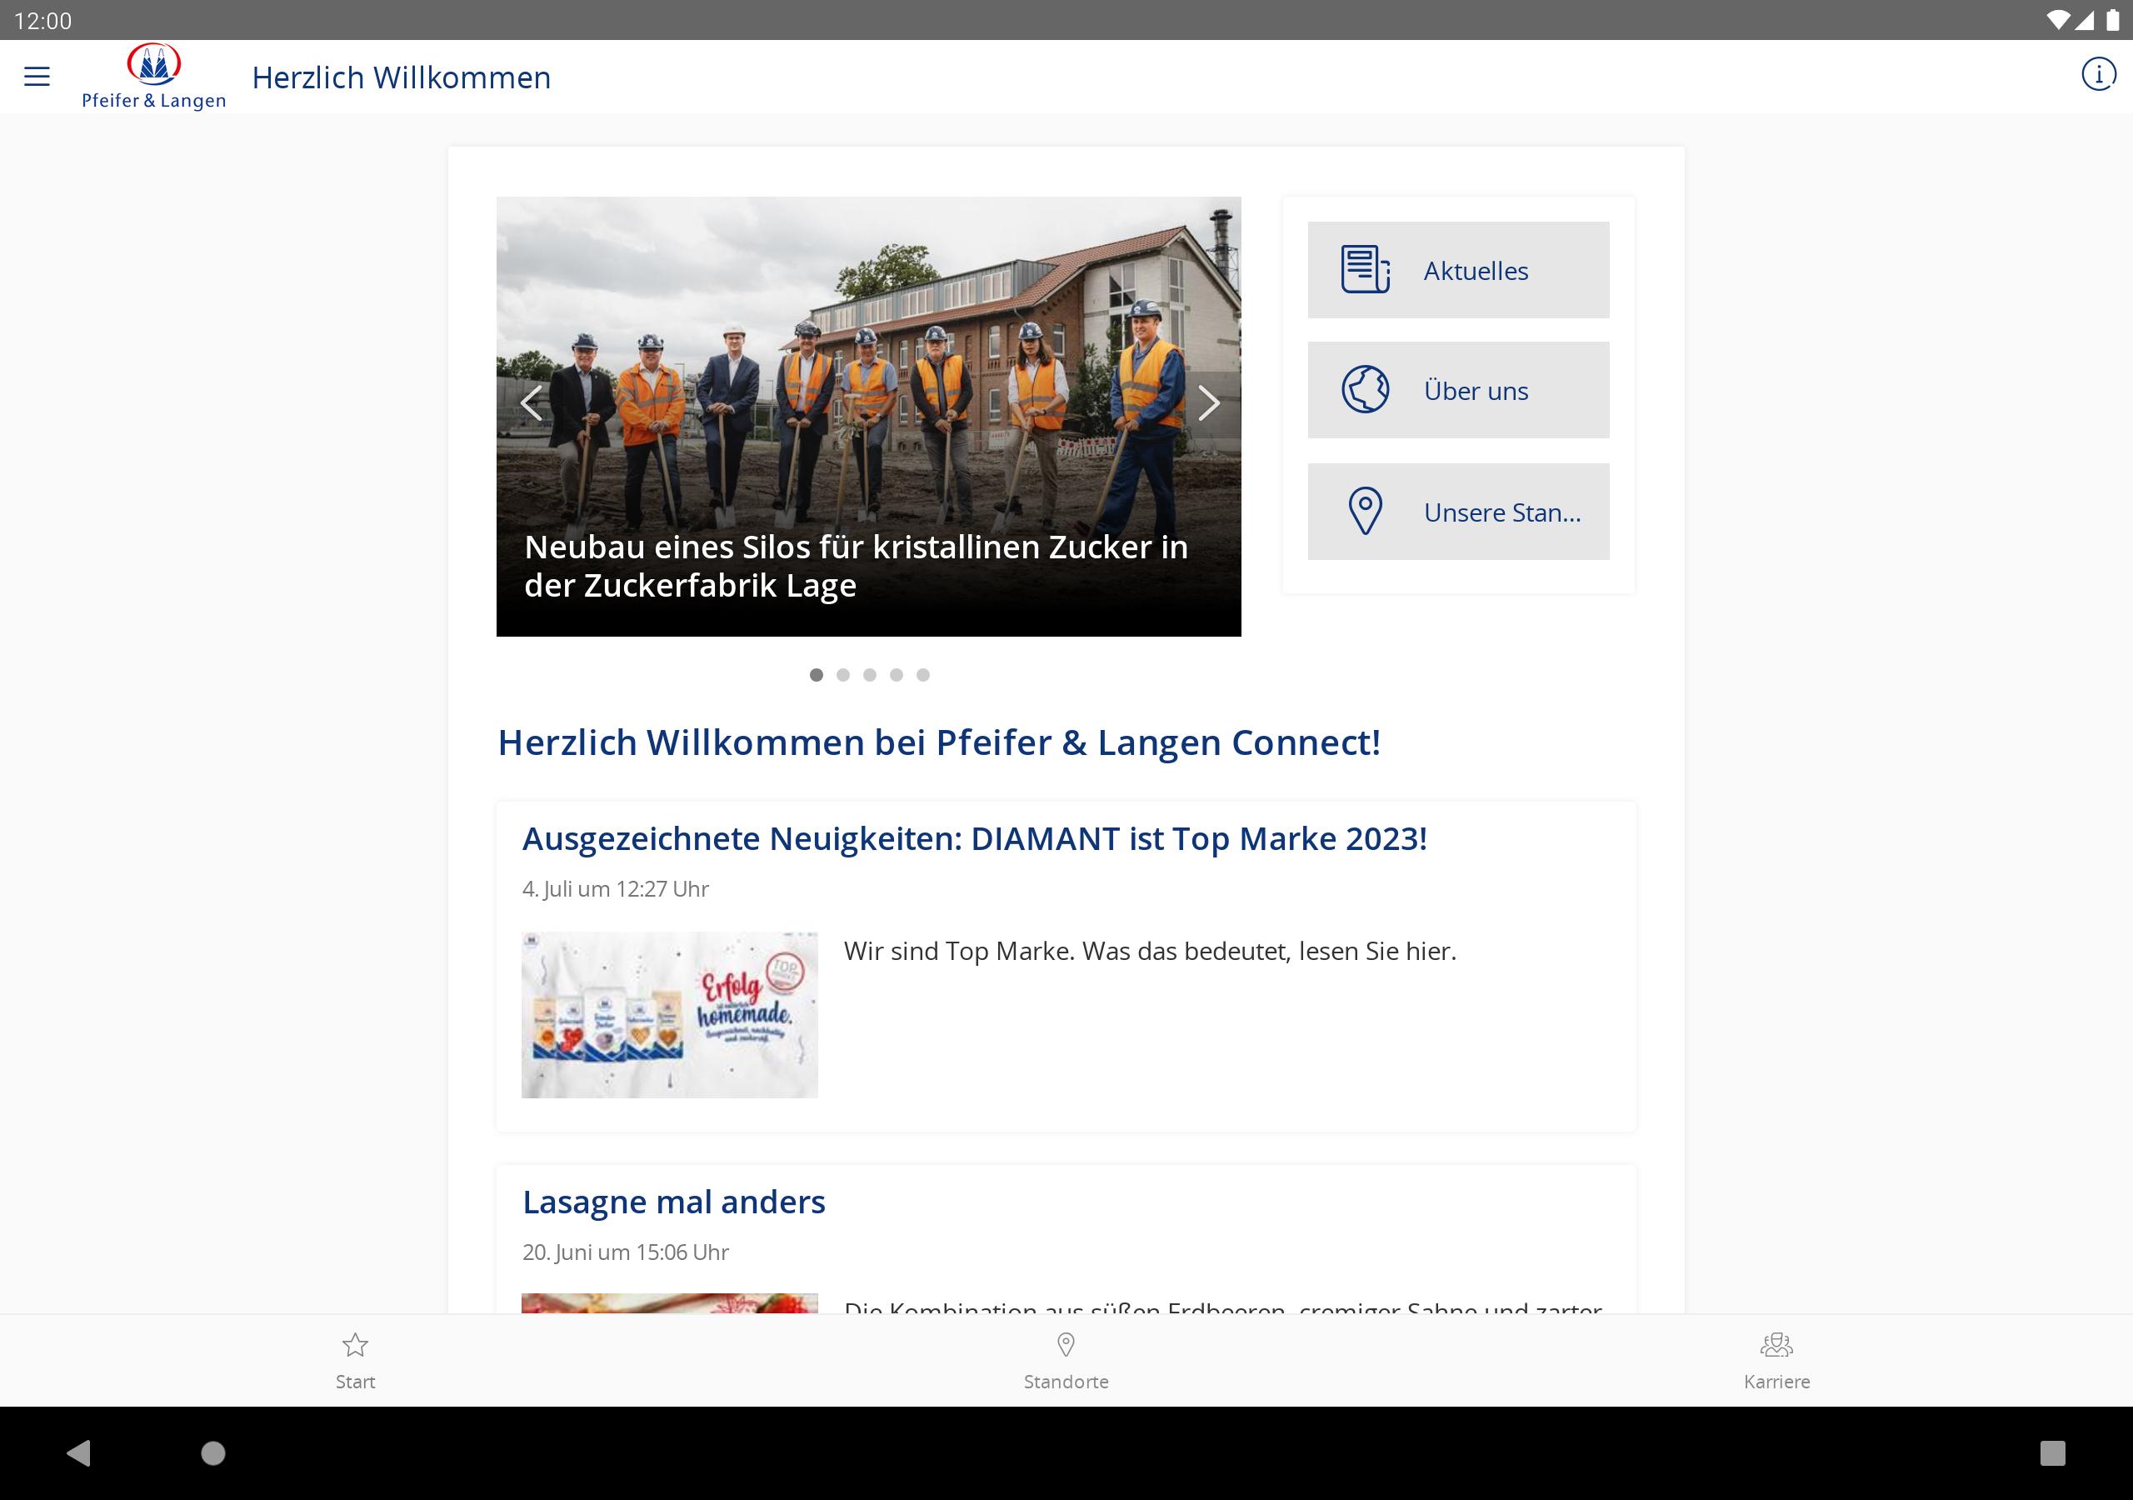The height and width of the screenshot is (1500, 2133).
Task: Tap the Standorte pin icon in bottom bar
Action: point(1066,1345)
